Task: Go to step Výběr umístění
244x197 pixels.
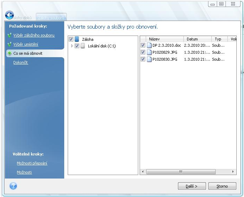Action: click(x=26, y=44)
